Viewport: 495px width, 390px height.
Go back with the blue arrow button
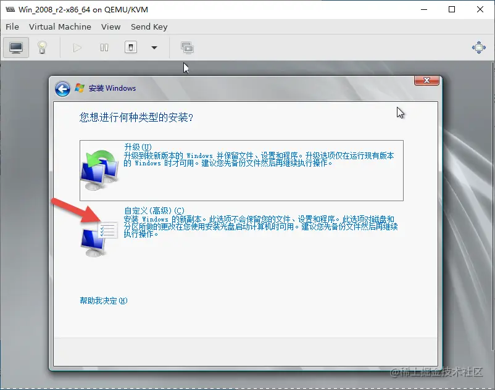click(62, 89)
